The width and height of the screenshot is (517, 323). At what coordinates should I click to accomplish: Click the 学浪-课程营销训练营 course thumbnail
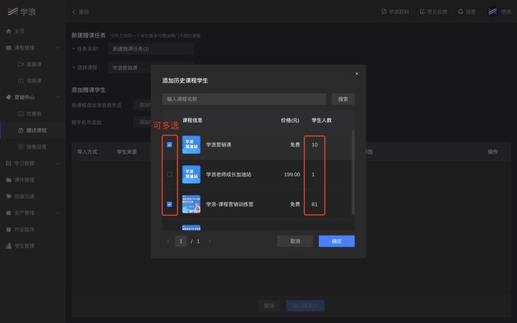191,205
